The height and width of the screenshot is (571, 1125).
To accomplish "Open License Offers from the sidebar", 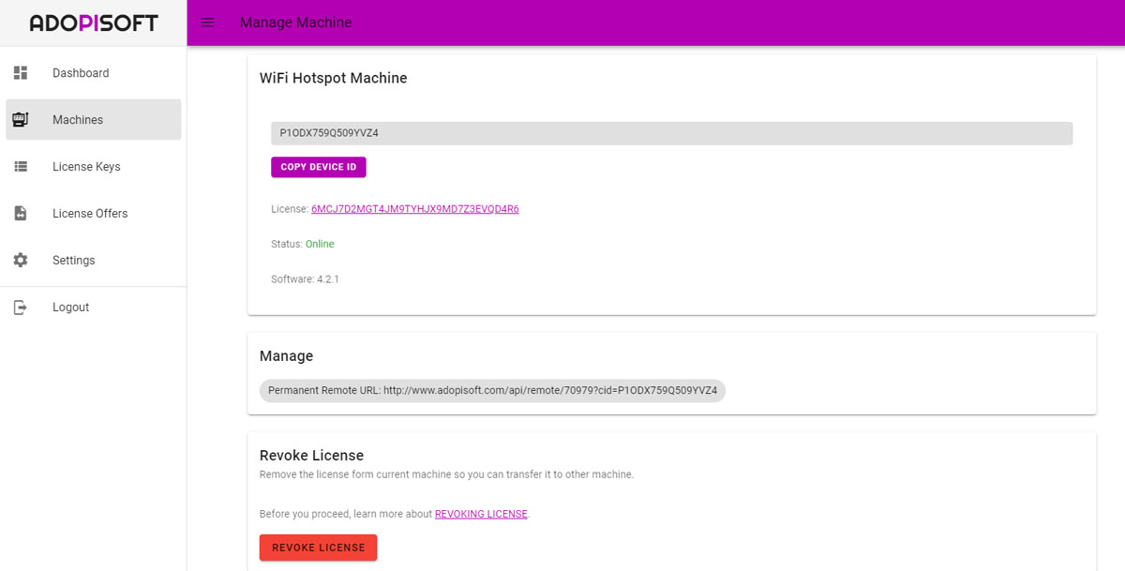I will [89, 213].
